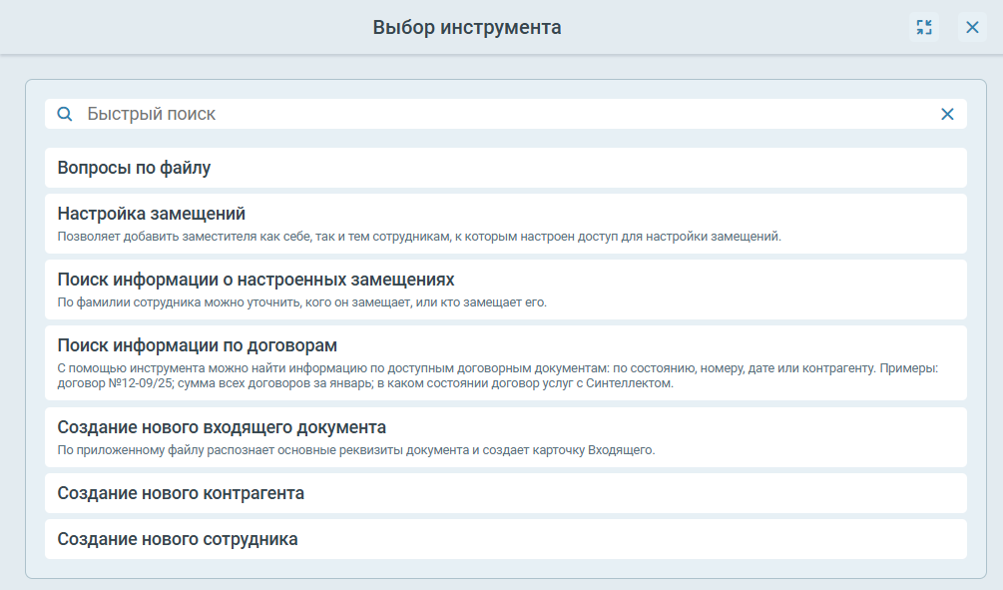
Task: Click description 'Позволяет добавить заместителя...'
Action: (x=418, y=237)
